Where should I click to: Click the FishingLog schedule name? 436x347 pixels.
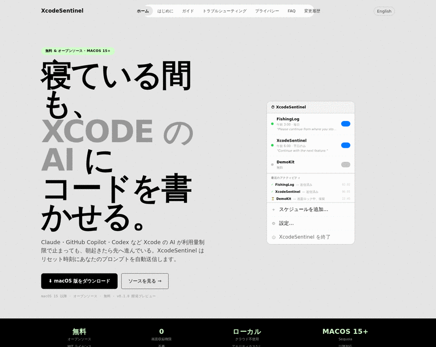click(x=288, y=119)
